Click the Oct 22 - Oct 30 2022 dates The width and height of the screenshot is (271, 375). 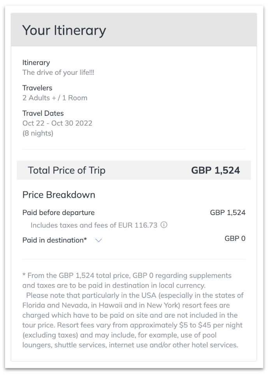point(57,123)
